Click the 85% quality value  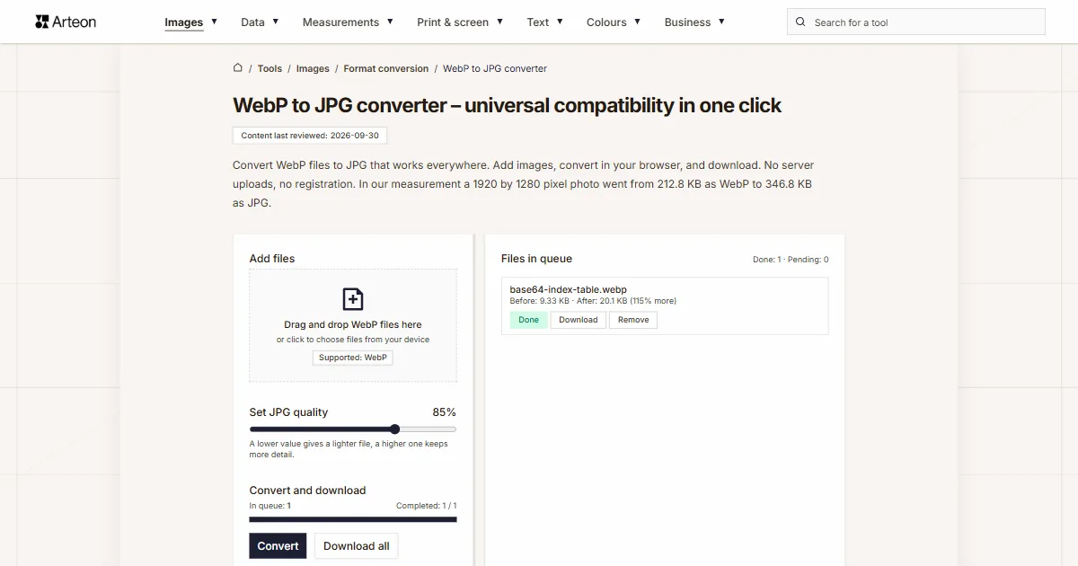pos(445,412)
